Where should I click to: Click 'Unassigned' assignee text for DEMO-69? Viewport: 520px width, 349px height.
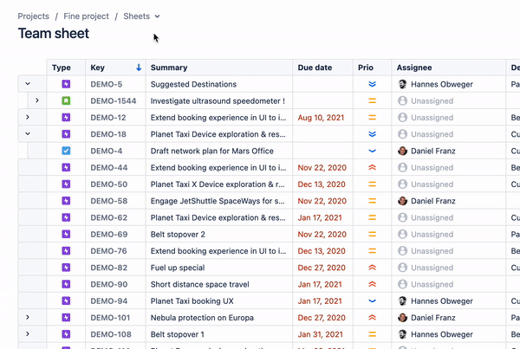coord(432,235)
